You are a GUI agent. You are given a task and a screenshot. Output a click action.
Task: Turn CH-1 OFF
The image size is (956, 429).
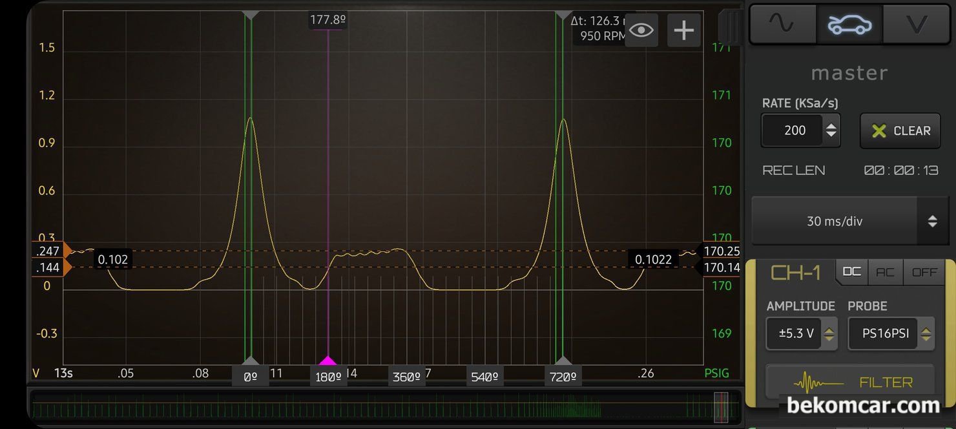tap(924, 272)
